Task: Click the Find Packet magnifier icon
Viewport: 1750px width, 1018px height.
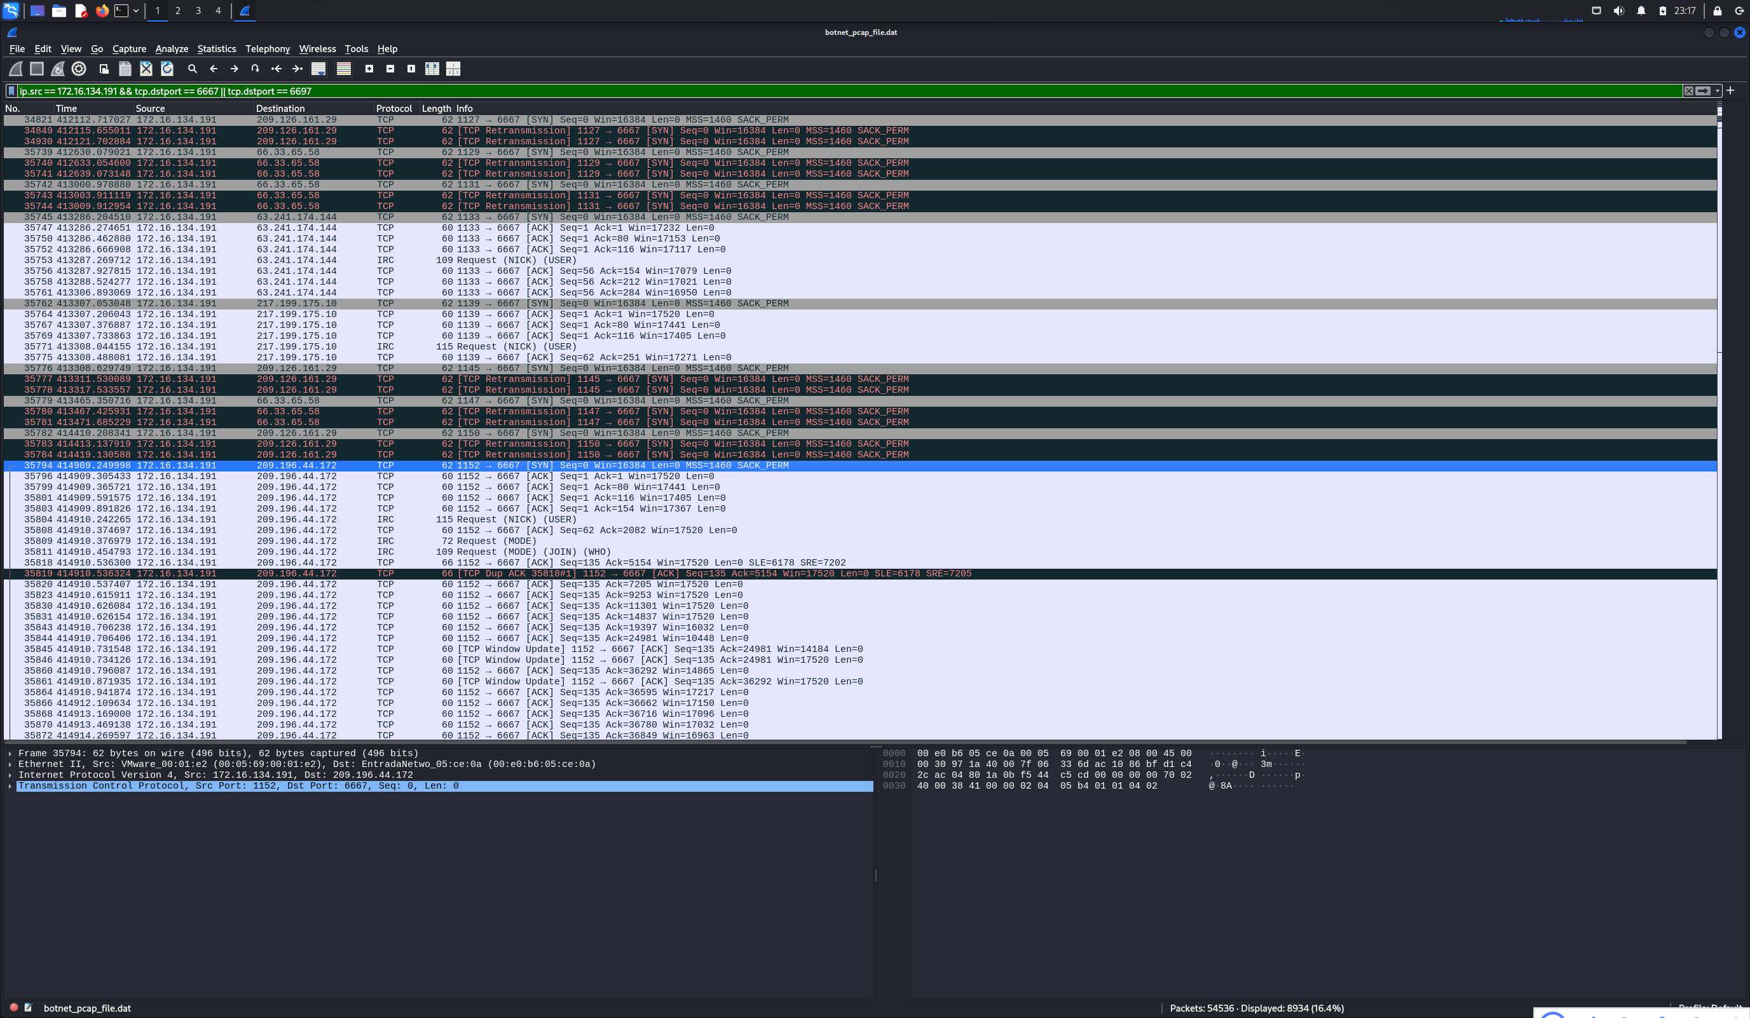Action: pos(193,69)
